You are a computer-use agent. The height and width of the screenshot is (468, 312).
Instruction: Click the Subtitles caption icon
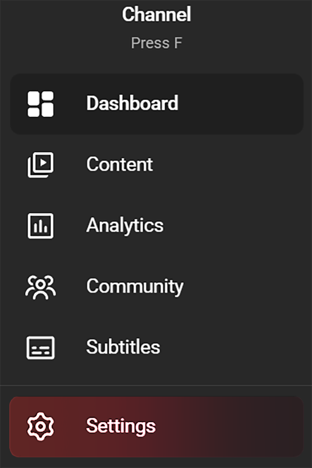pos(41,348)
